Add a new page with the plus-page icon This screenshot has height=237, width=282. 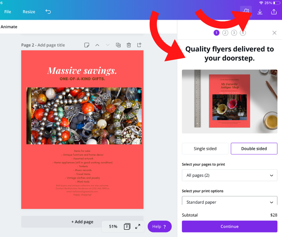(x=139, y=45)
